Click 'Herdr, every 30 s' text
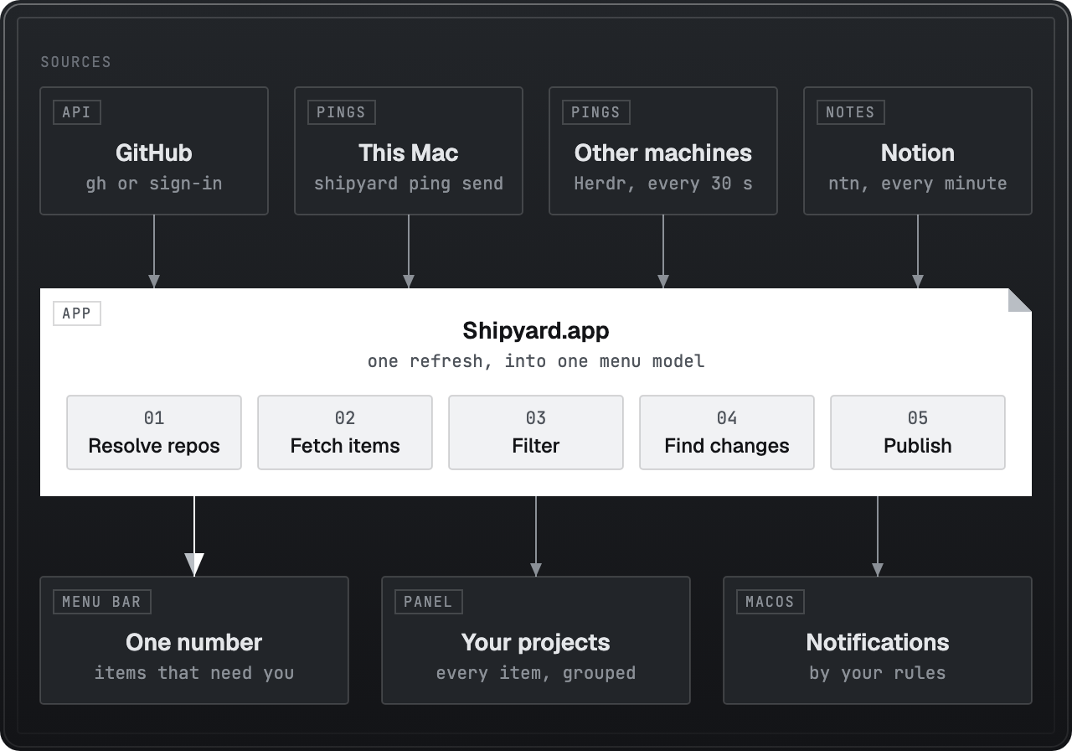Screen dimensions: 1072x751 point(663,184)
